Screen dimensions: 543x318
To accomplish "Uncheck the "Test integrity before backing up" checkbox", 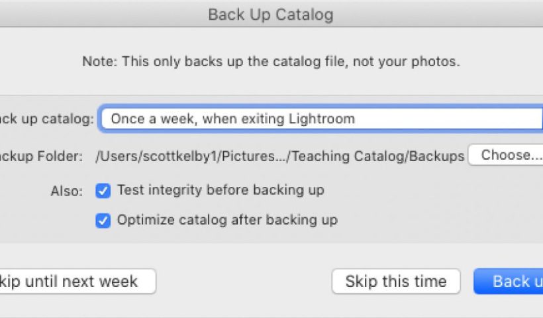I will click(103, 191).
